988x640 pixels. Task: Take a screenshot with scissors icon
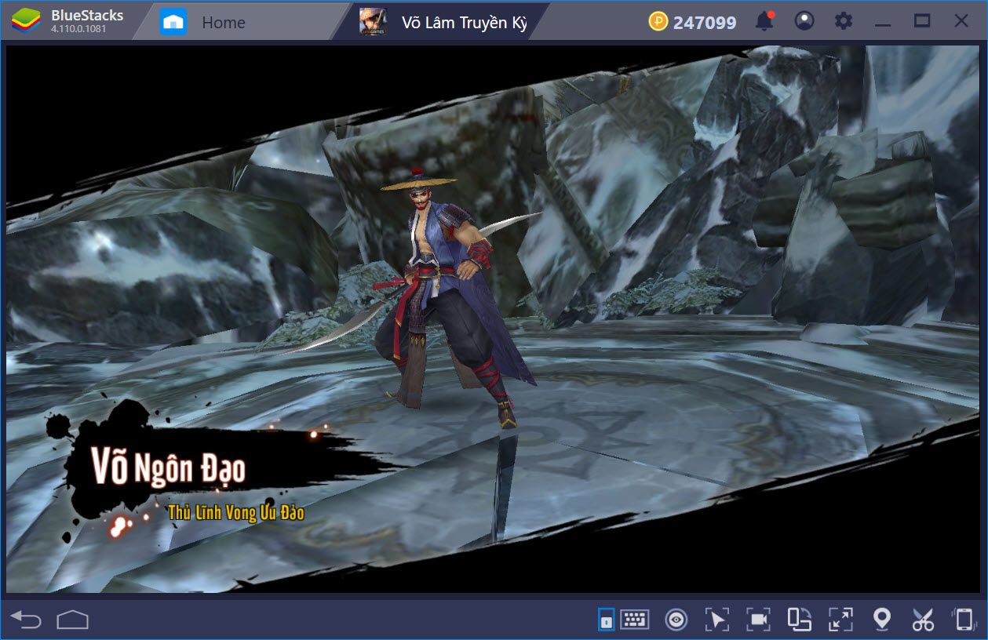(923, 620)
